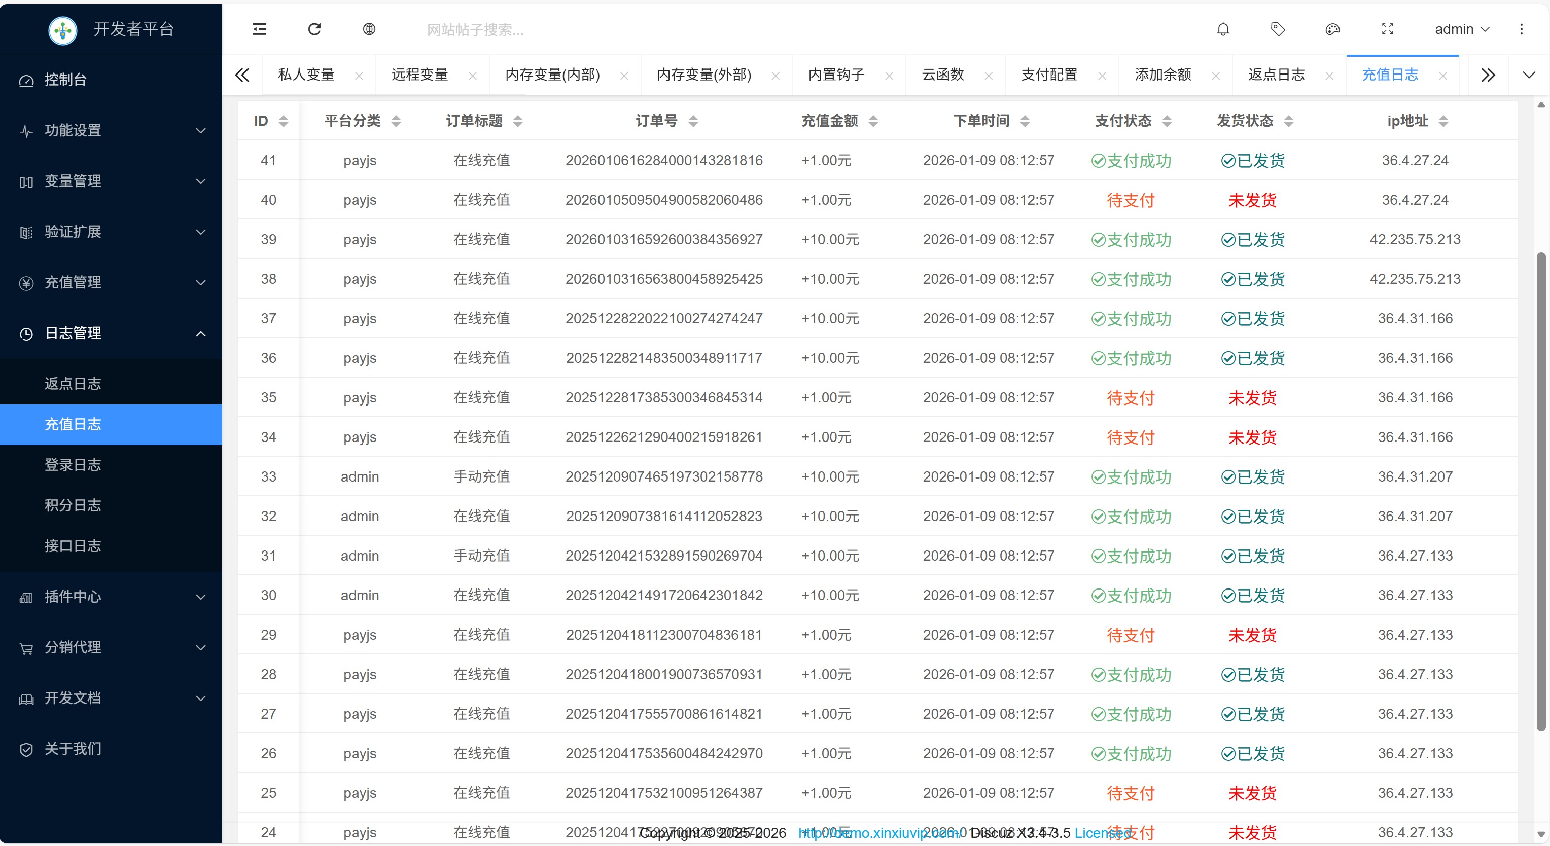Open the notification bell
The width and height of the screenshot is (1550, 846).
(x=1223, y=29)
